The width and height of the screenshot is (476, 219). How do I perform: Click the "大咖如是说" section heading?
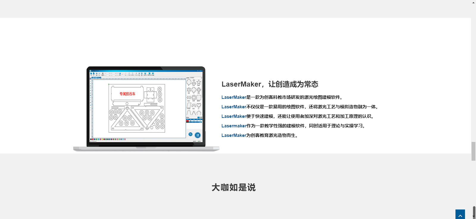pyautogui.click(x=234, y=187)
